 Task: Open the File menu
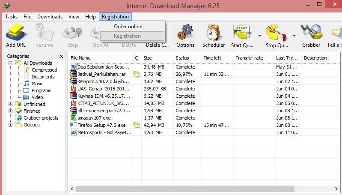click(x=27, y=17)
